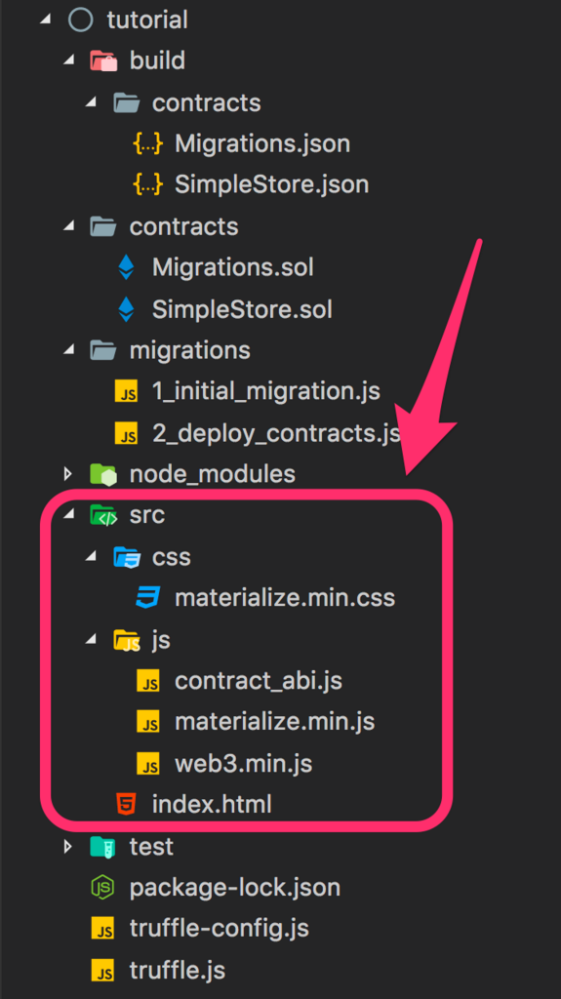
Task: Open web3.min.js file name
Action: click(x=244, y=764)
